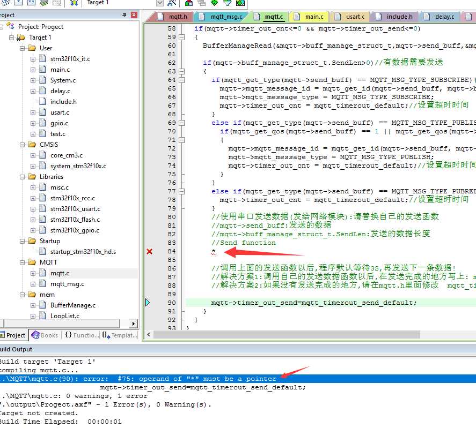The height and width of the screenshot is (436, 476).
Task: Click the blue arrow marker at line 90
Action: (x=148, y=303)
